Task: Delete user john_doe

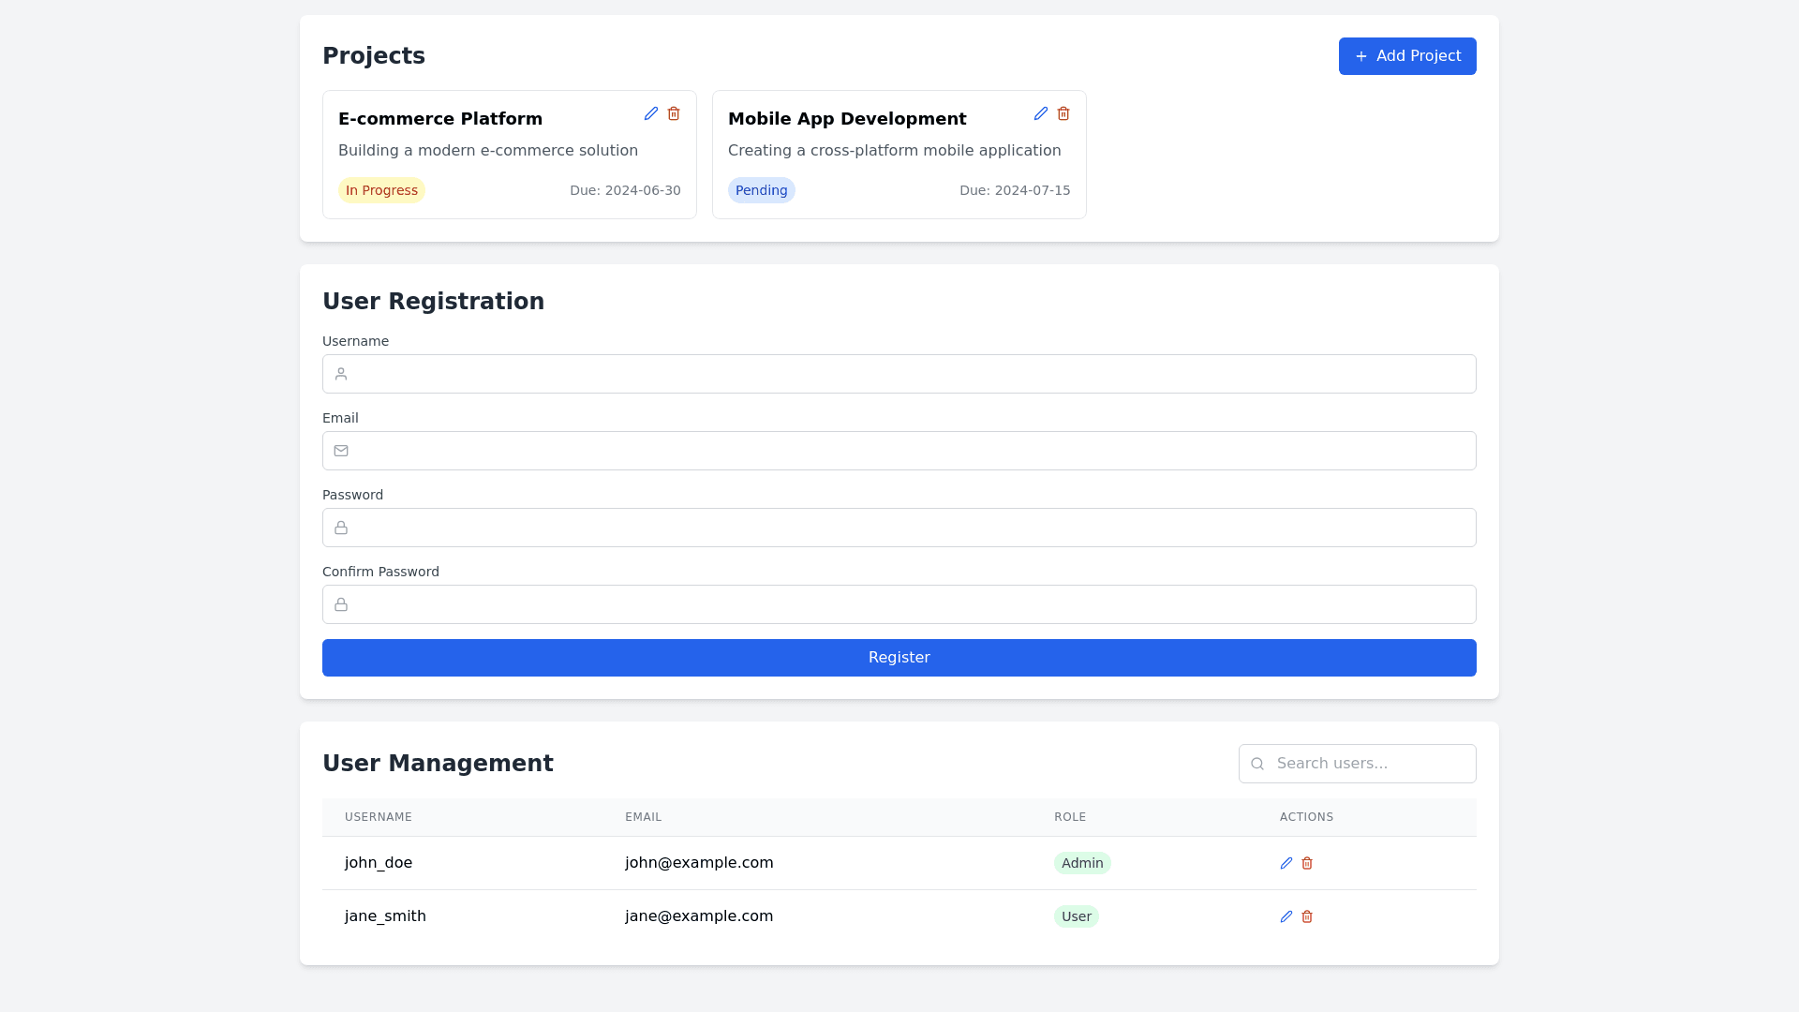Action: pos(1307,863)
